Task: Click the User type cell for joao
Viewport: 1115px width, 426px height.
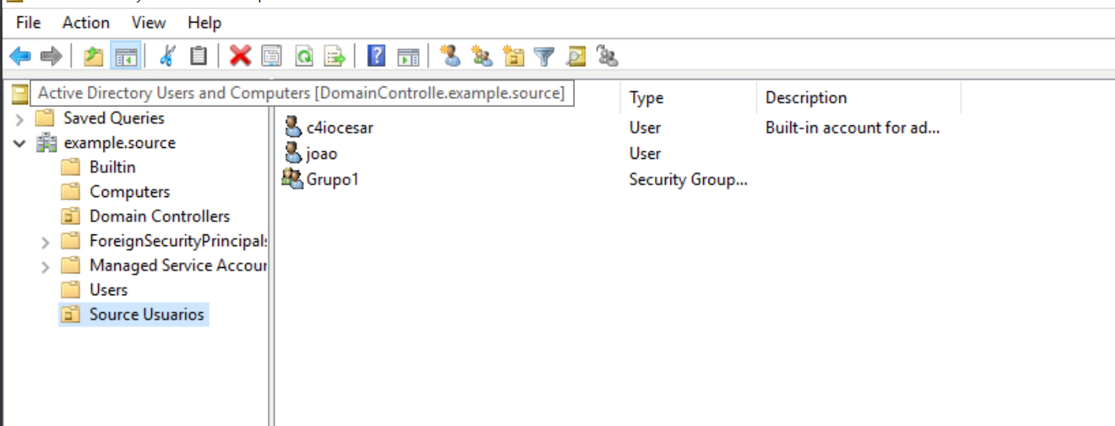Action: 645,153
